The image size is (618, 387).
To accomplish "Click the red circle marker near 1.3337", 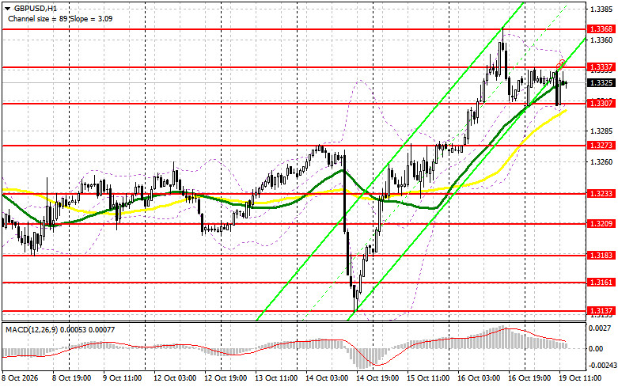I will (x=561, y=63).
